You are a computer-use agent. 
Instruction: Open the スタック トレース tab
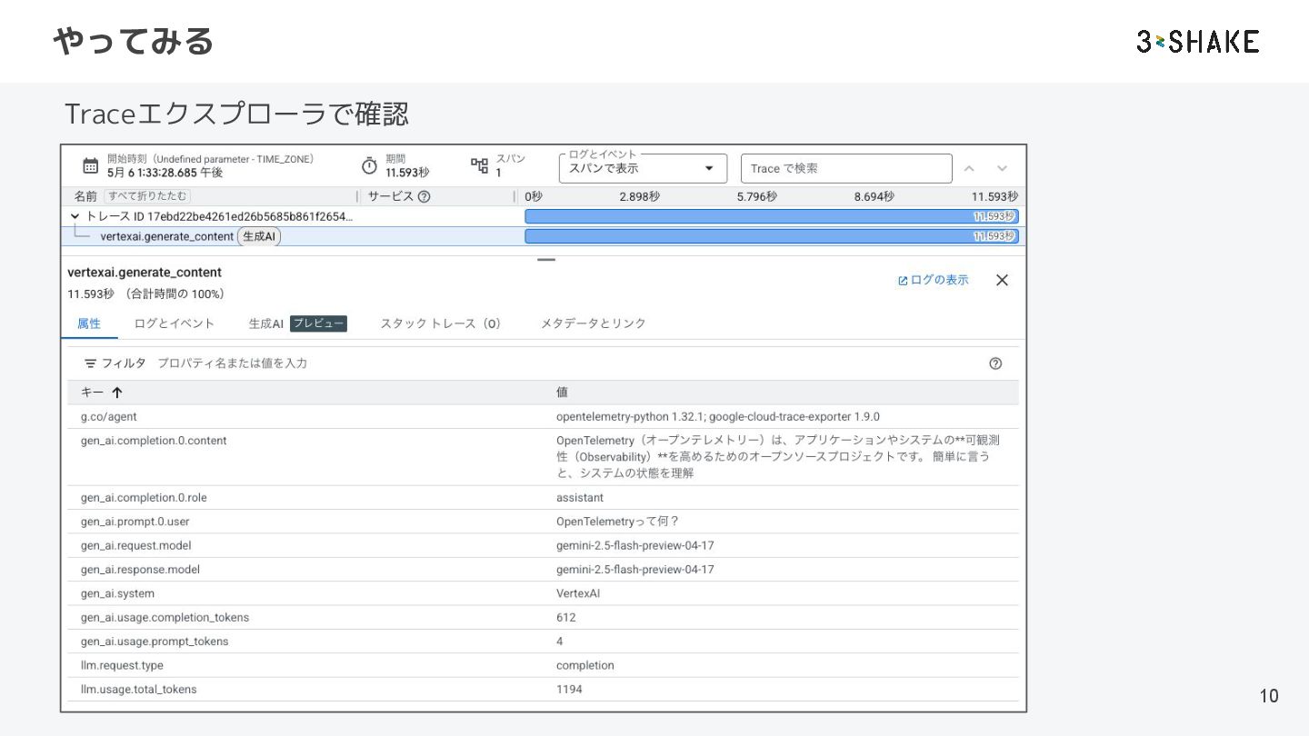[x=440, y=323]
